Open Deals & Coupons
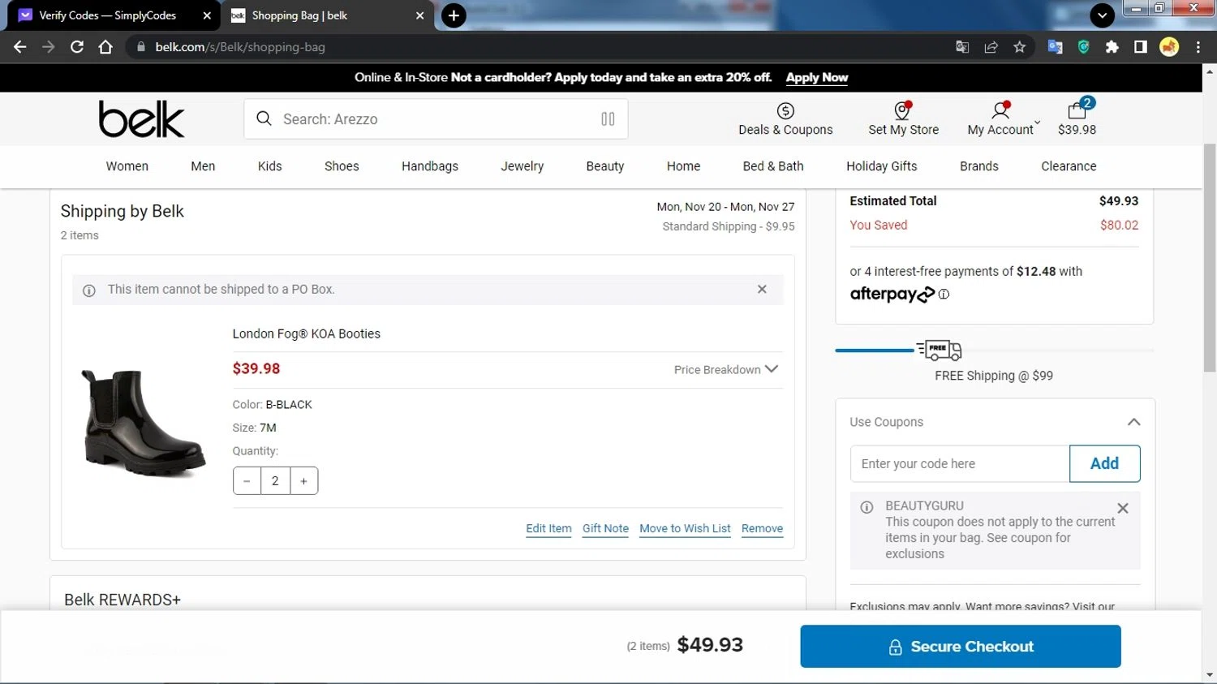This screenshot has height=684, width=1217. (x=785, y=118)
